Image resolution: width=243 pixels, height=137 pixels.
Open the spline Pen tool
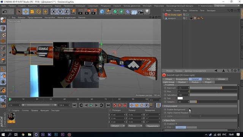(109, 12)
